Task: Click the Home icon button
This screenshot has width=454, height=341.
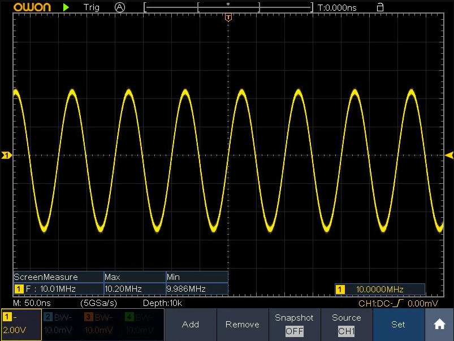Action: (x=439, y=325)
